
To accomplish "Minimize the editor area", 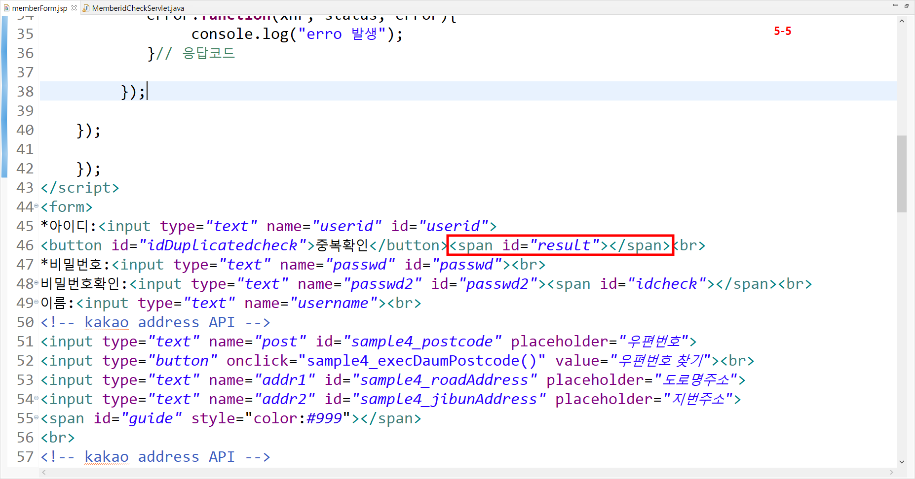I will [895, 5].
